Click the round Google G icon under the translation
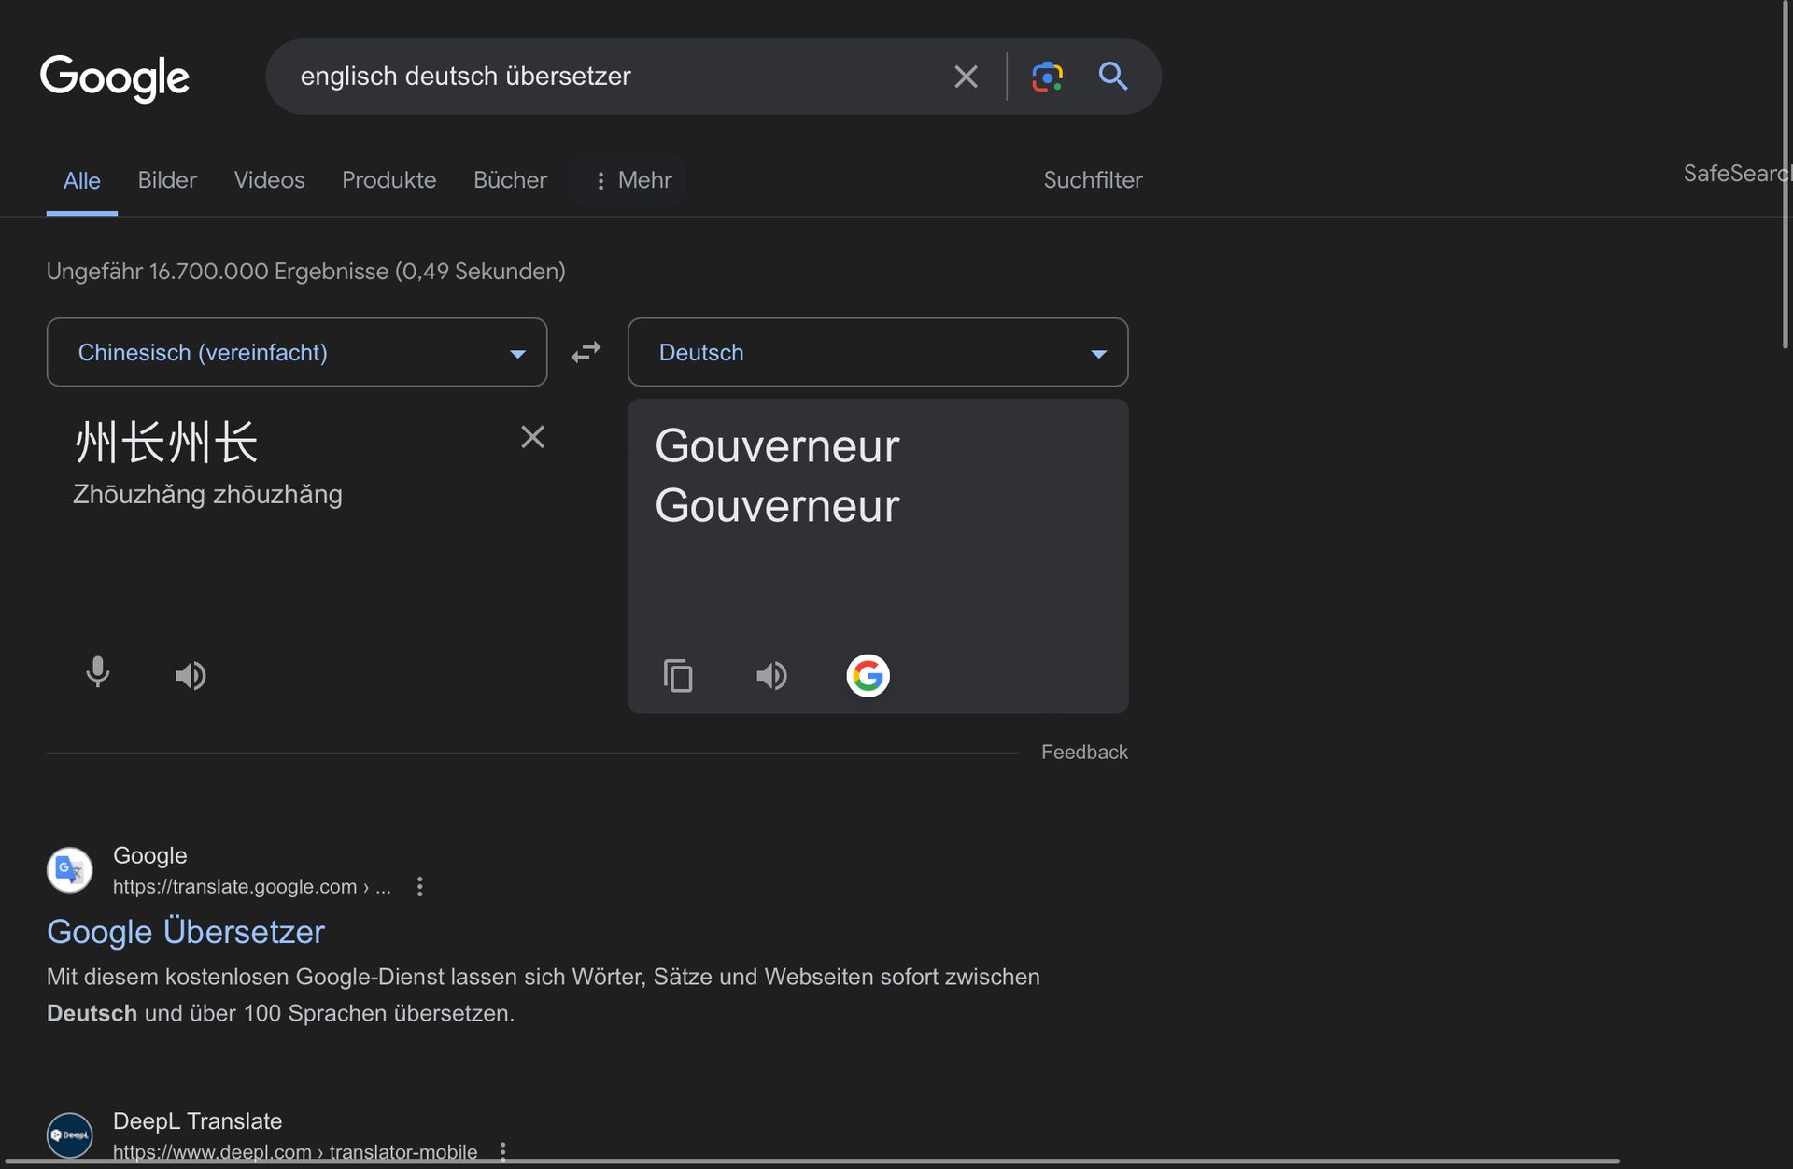This screenshot has width=1793, height=1169. [x=868, y=675]
